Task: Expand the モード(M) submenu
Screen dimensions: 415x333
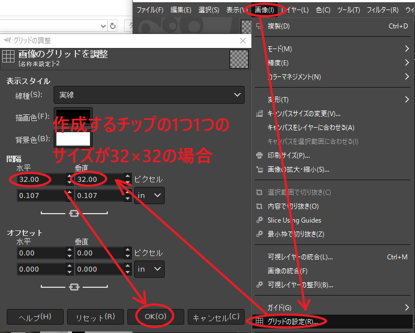Action: coord(332,49)
